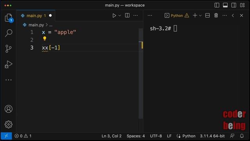250x141 pixels.
Task: Open panel views overflow ellipsis
Action: point(150,16)
